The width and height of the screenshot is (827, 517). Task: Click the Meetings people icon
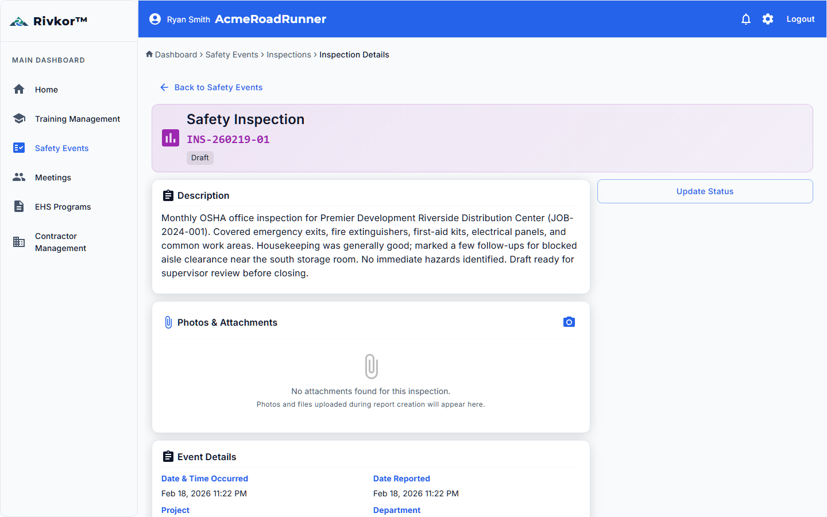tap(19, 177)
